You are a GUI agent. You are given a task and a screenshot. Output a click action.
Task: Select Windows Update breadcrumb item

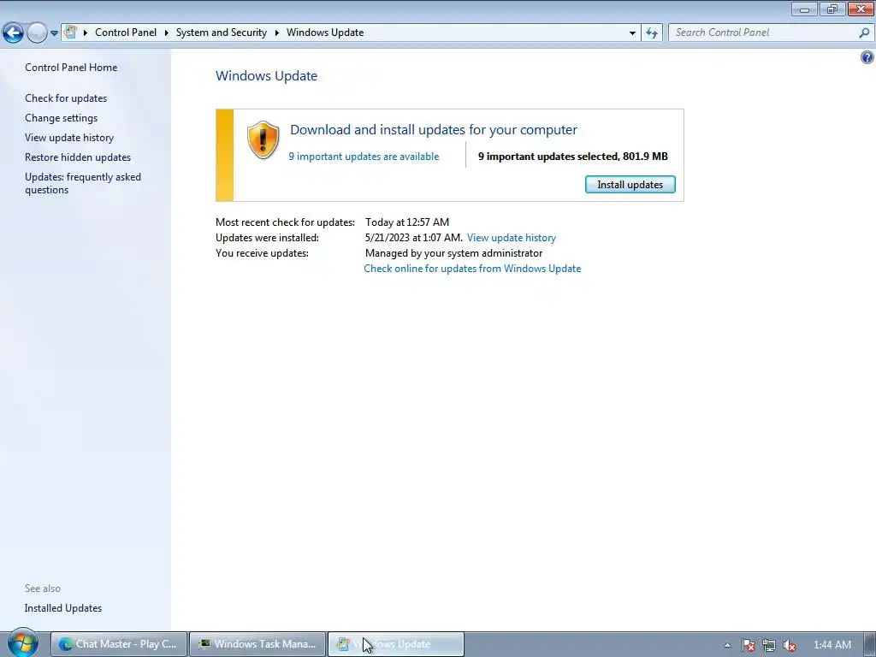(325, 33)
